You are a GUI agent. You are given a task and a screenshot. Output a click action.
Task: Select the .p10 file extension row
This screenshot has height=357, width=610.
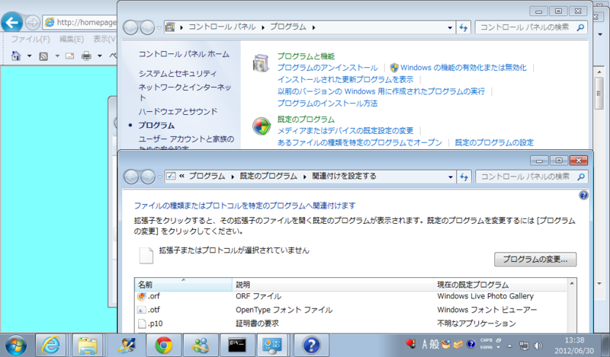click(350, 324)
